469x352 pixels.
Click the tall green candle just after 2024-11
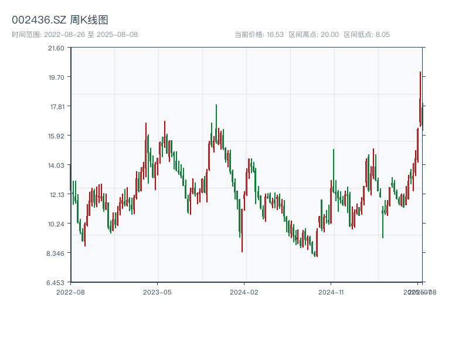pos(334,171)
